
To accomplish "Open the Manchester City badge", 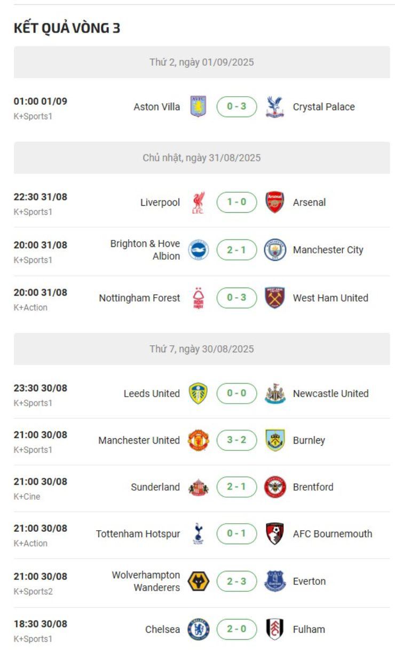I will pos(275,250).
